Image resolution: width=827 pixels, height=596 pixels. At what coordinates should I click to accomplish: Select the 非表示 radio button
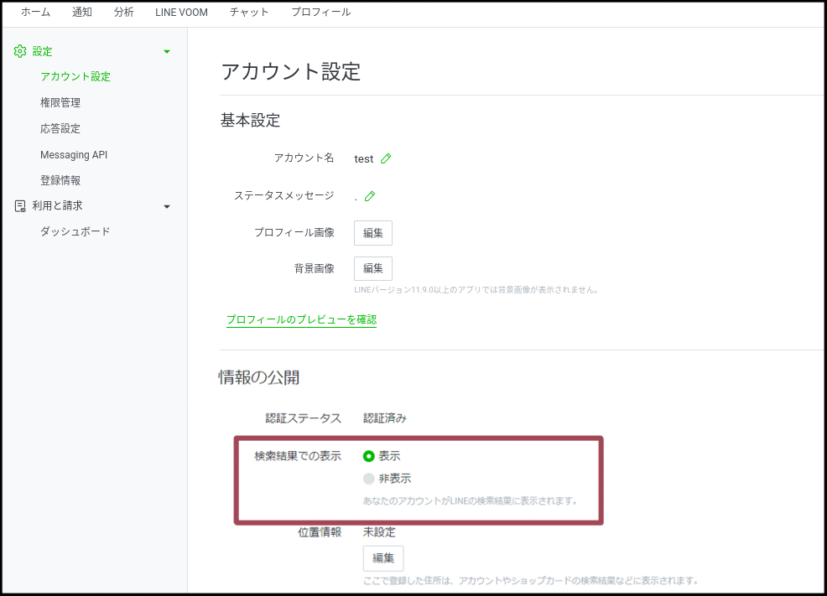(x=369, y=479)
